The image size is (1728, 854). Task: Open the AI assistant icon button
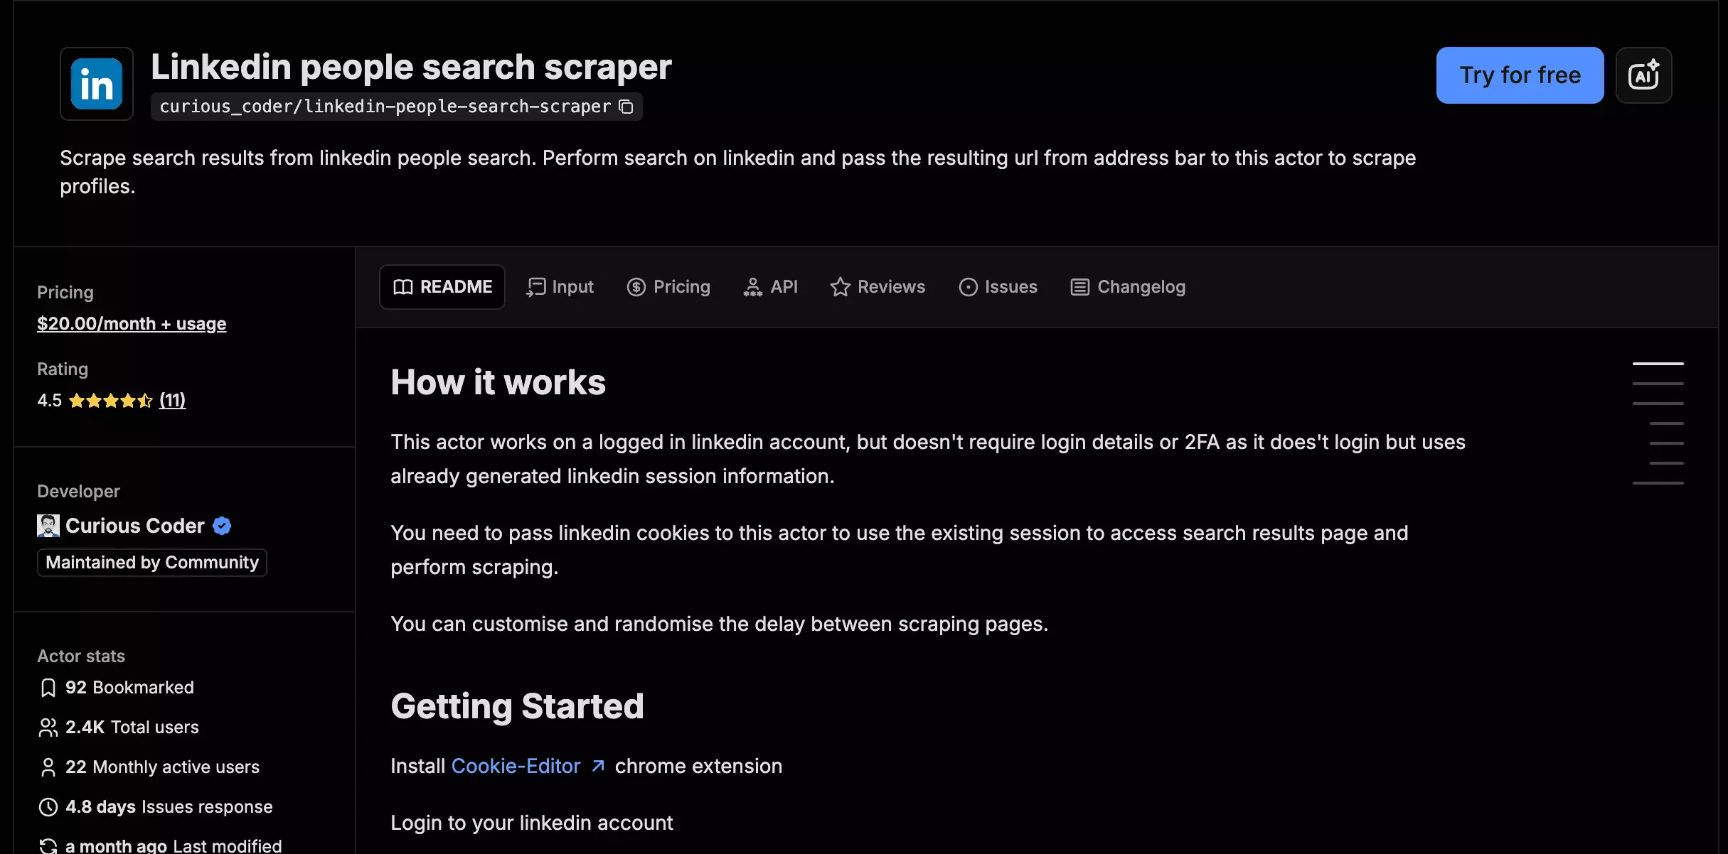point(1643,75)
